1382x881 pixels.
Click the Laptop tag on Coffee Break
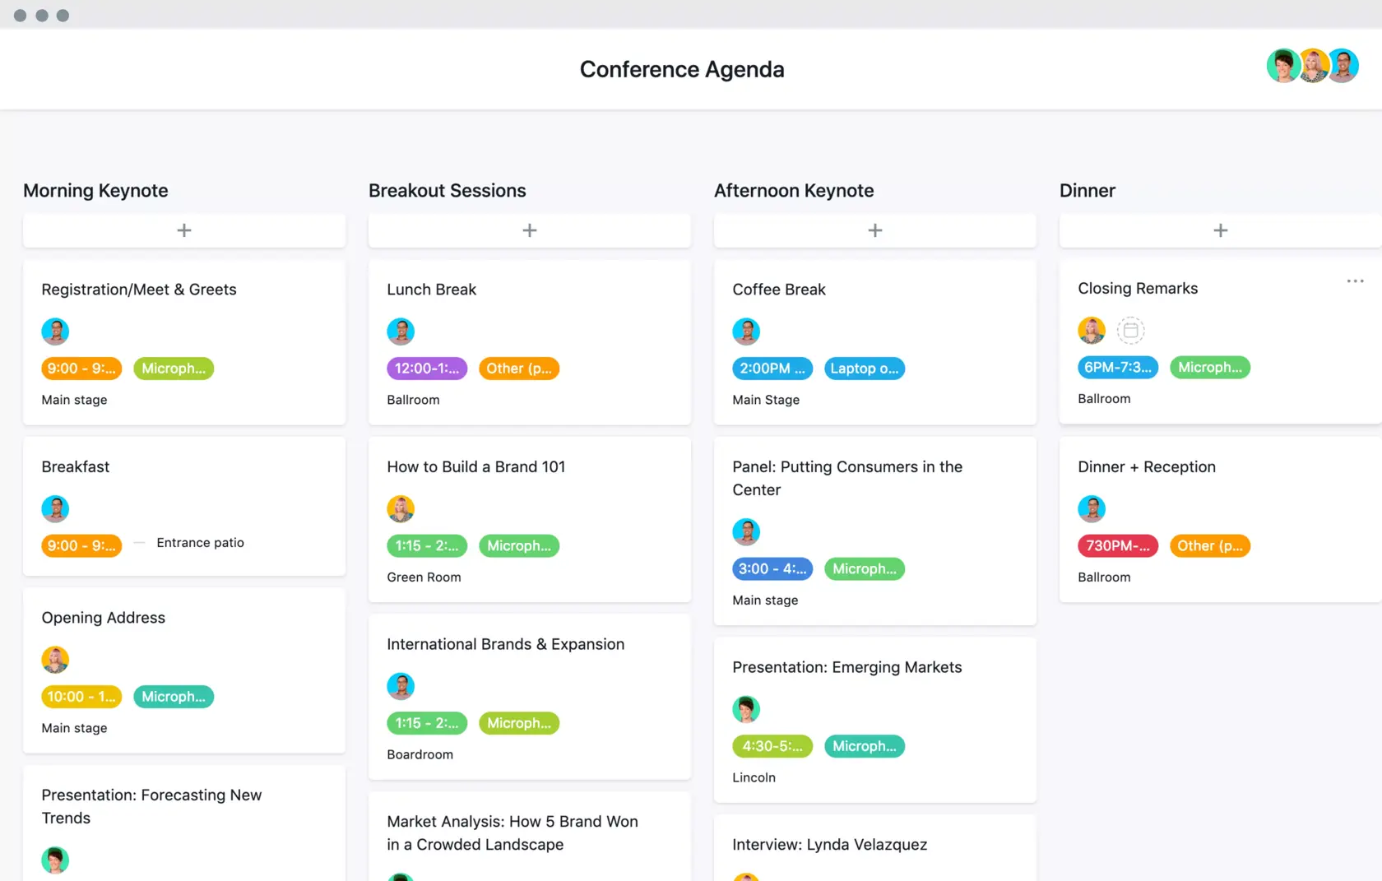click(865, 369)
